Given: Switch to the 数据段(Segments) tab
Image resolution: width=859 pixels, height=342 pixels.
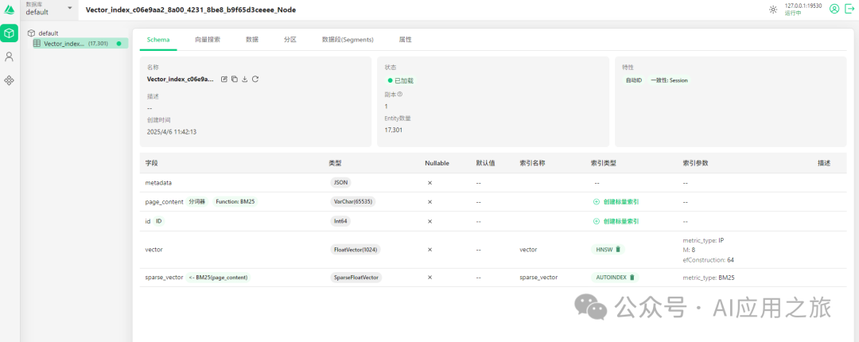Looking at the screenshot, I should 348,40.
